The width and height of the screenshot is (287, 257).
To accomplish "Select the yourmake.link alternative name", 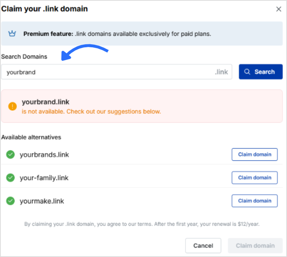I will (42, 201).
